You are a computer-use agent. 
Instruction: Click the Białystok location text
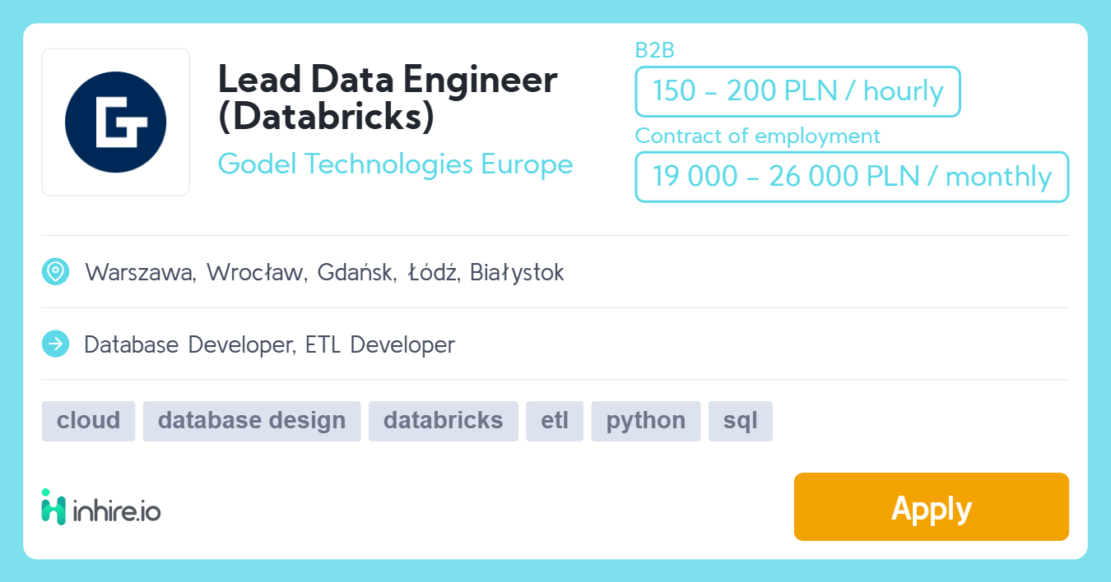tap(517, 272)
